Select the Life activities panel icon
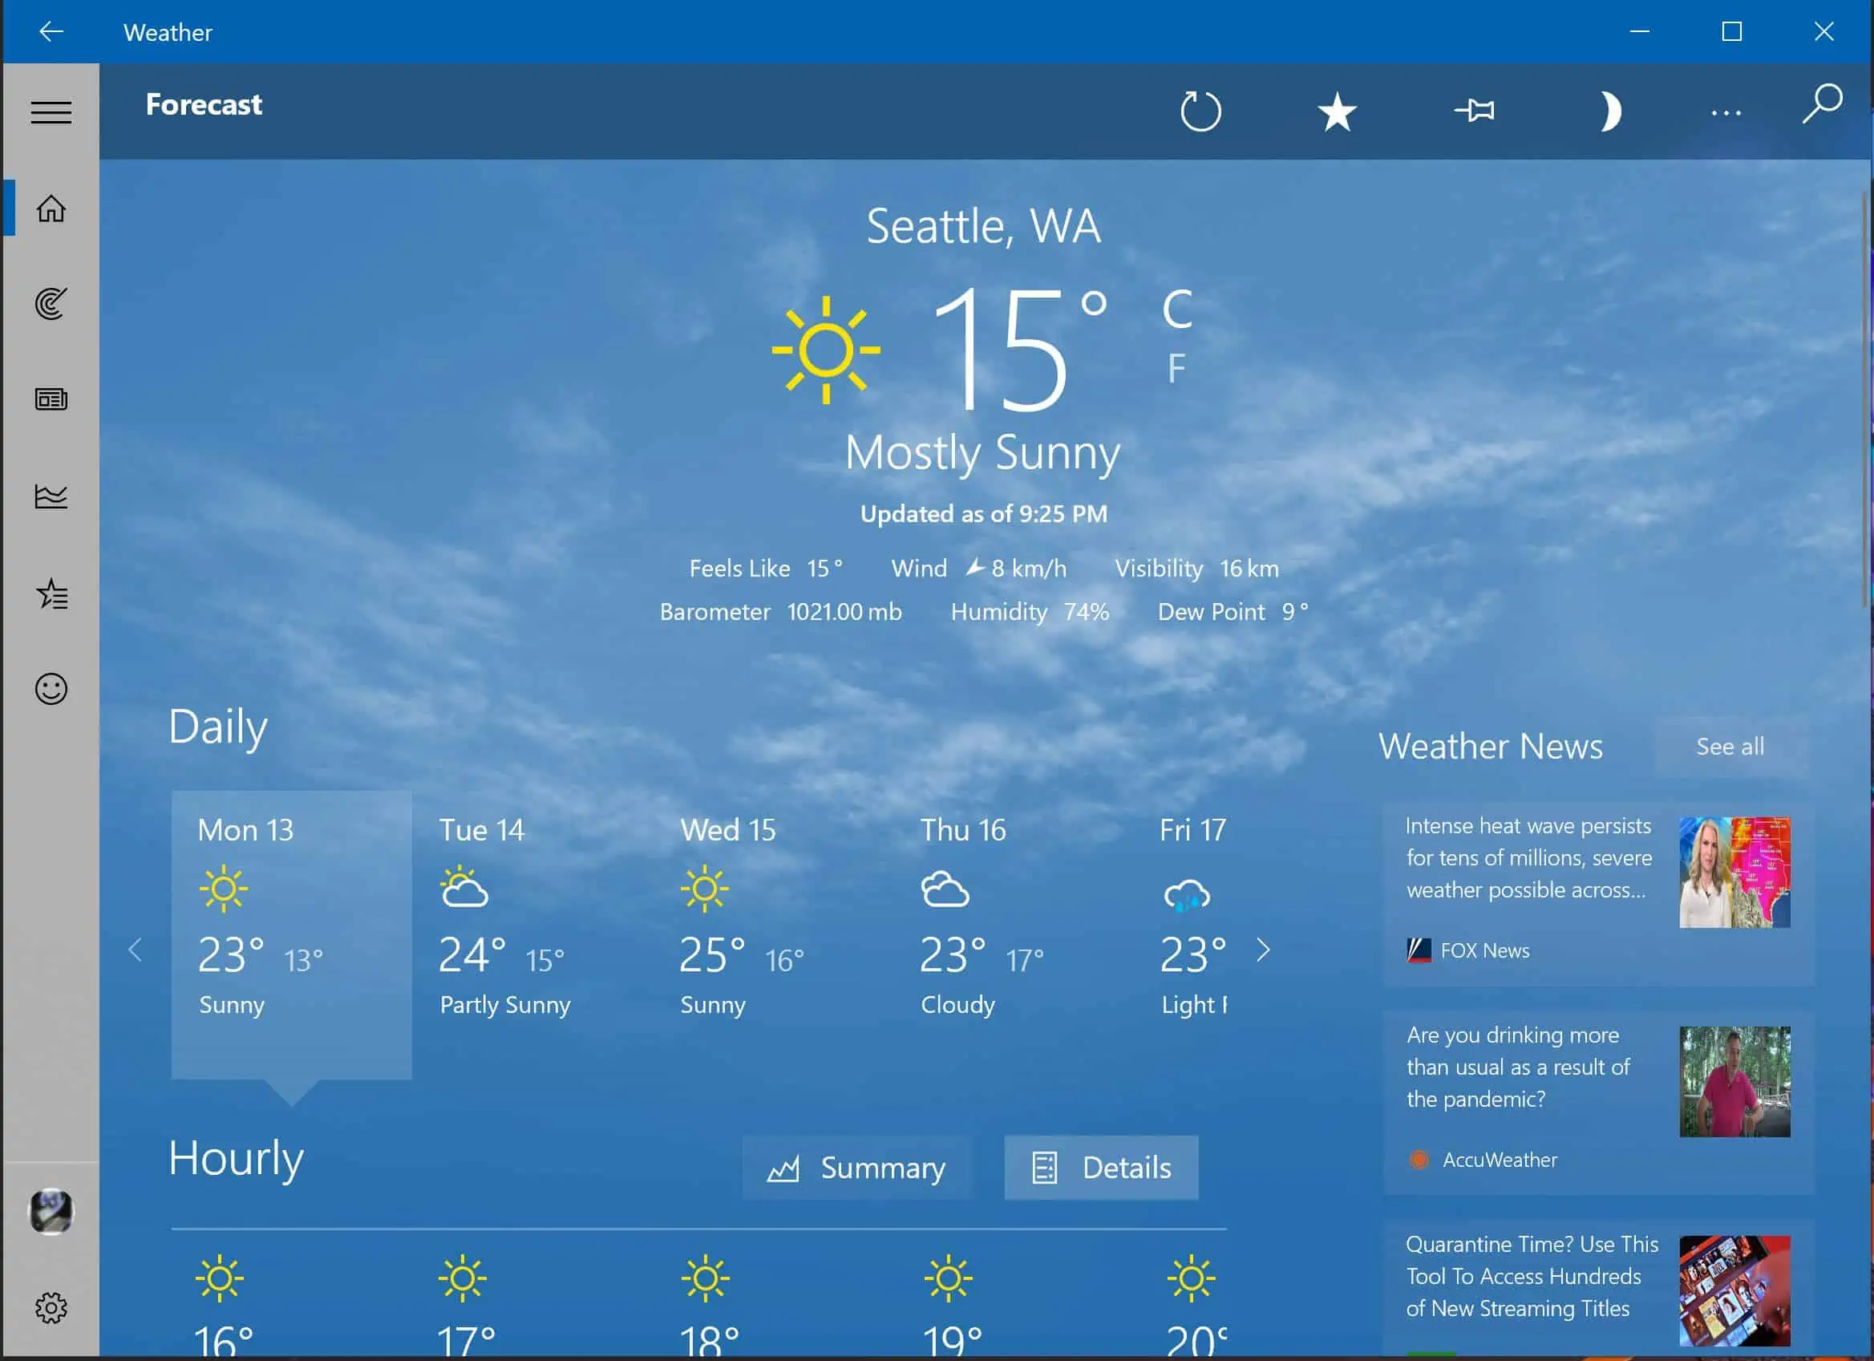Viewport: 1874px width, 1361px height. [51, 688]
